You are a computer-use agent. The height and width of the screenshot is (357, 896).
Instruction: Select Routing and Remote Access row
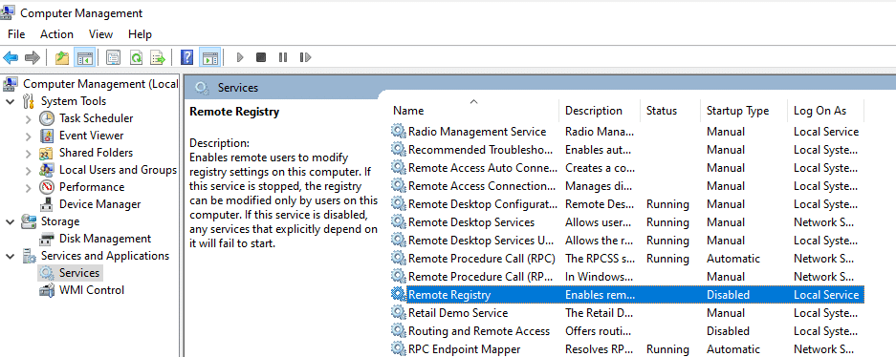pos(627,331)
